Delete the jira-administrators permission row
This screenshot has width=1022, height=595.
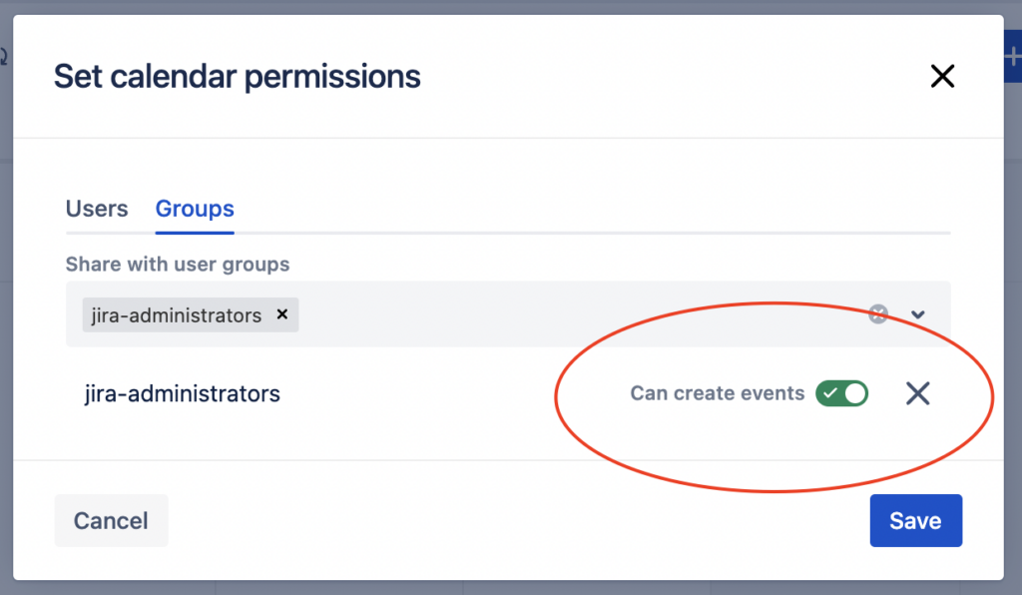point(918,393)
